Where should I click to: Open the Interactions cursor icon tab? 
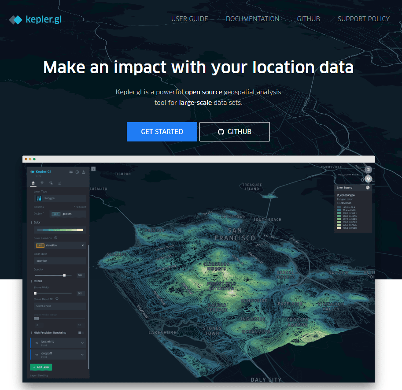coord(51,183)
